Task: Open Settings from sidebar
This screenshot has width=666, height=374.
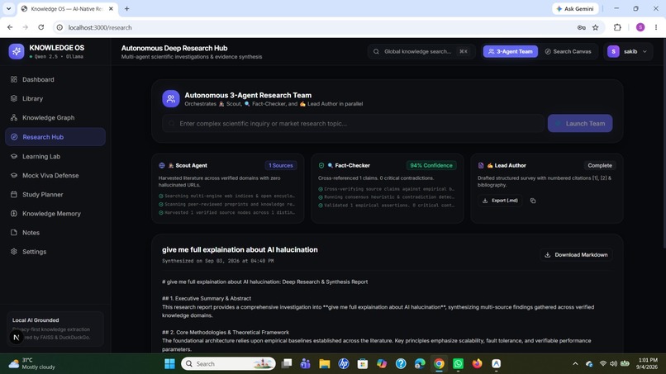Action: coord(55,252)
